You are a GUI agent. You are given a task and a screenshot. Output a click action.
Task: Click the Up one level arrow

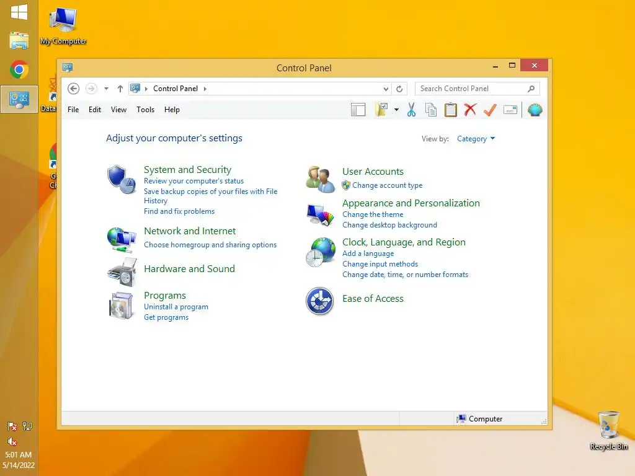coord(120,89)
